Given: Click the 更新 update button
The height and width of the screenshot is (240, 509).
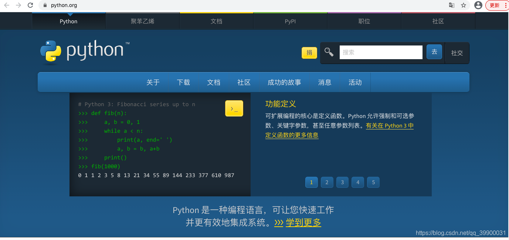Looking at the screenshot, I should [x=497, y=5].
